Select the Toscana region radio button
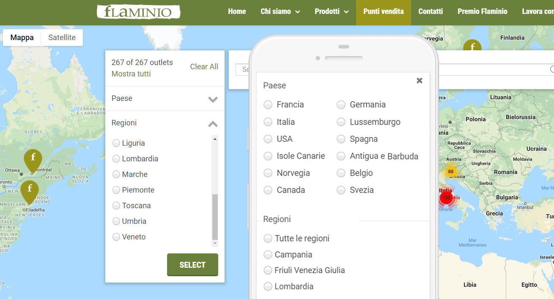This screenshot has height=299, width=554. [x=116, y=206]
